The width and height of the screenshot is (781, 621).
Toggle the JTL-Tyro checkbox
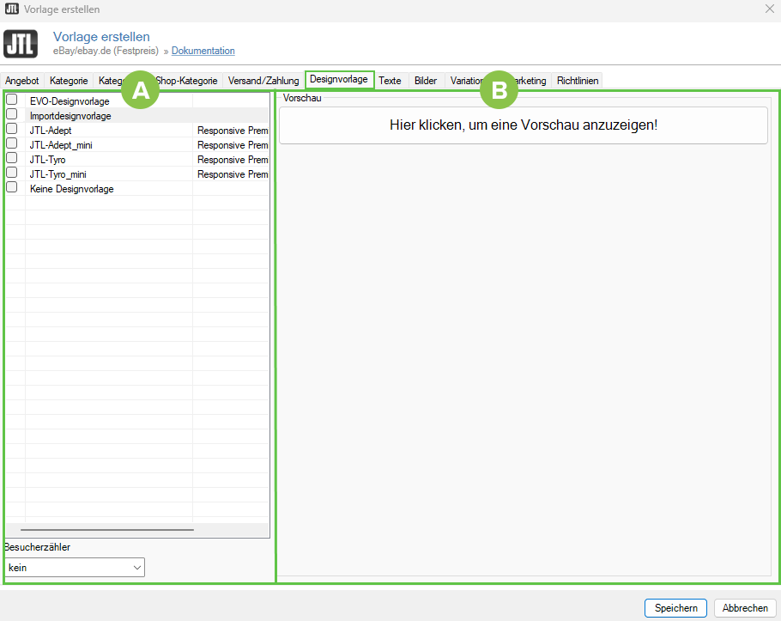(12, 159)
